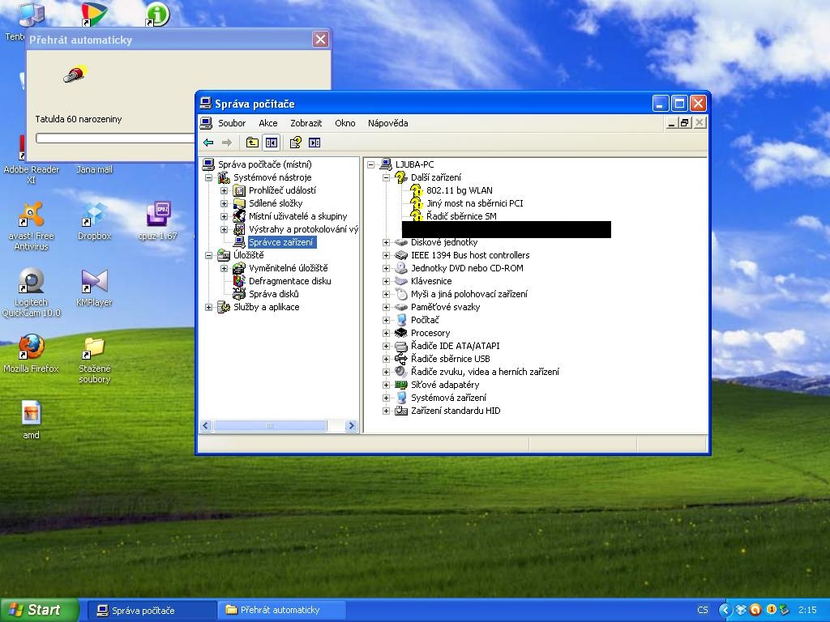Open the Dropbox desktop shortcut
This screenshot has width=830, height=622.
(x=94, y=221)
